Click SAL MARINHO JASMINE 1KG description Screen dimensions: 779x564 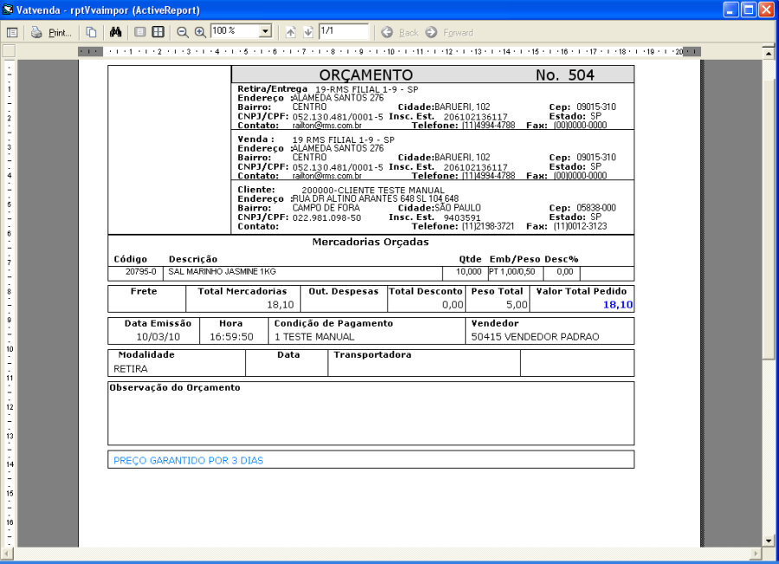point(222,271)
